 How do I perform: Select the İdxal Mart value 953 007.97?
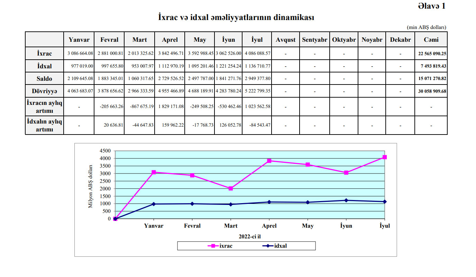(x=139, y=66)
